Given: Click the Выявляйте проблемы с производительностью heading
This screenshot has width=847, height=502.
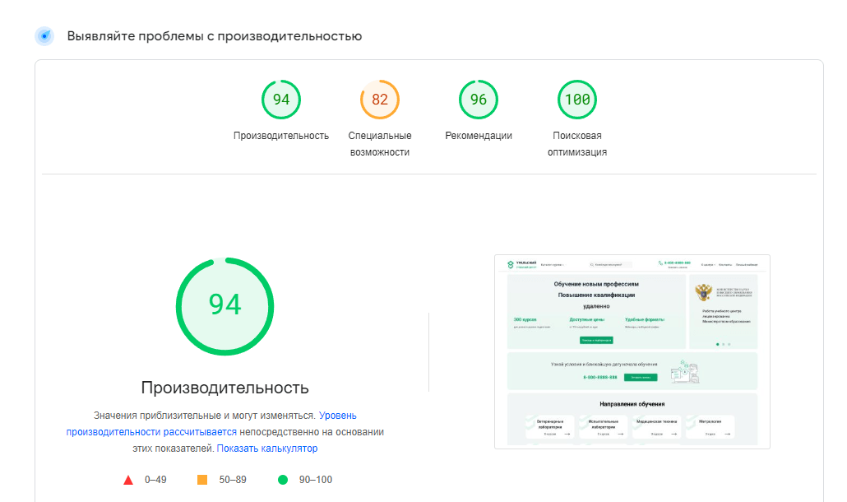Looking at the screenshot, I should 215,36.
